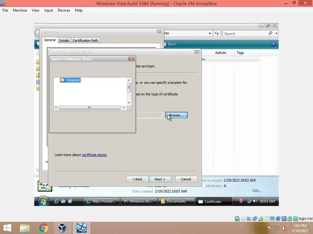Screen dimensions: 313x234
Task: Click the VirtualBox shared folders status icon
Action: click(267, 219)
